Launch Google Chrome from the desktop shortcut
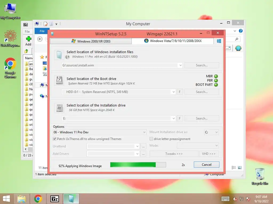Image resolution: width=273 pixels, height=204 pixels. tap(10, 68)
